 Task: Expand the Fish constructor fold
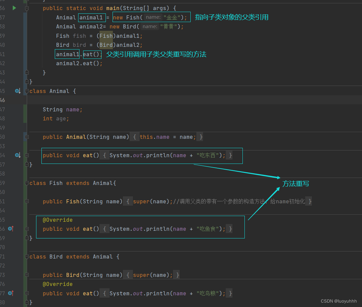[x=27, y=201]
